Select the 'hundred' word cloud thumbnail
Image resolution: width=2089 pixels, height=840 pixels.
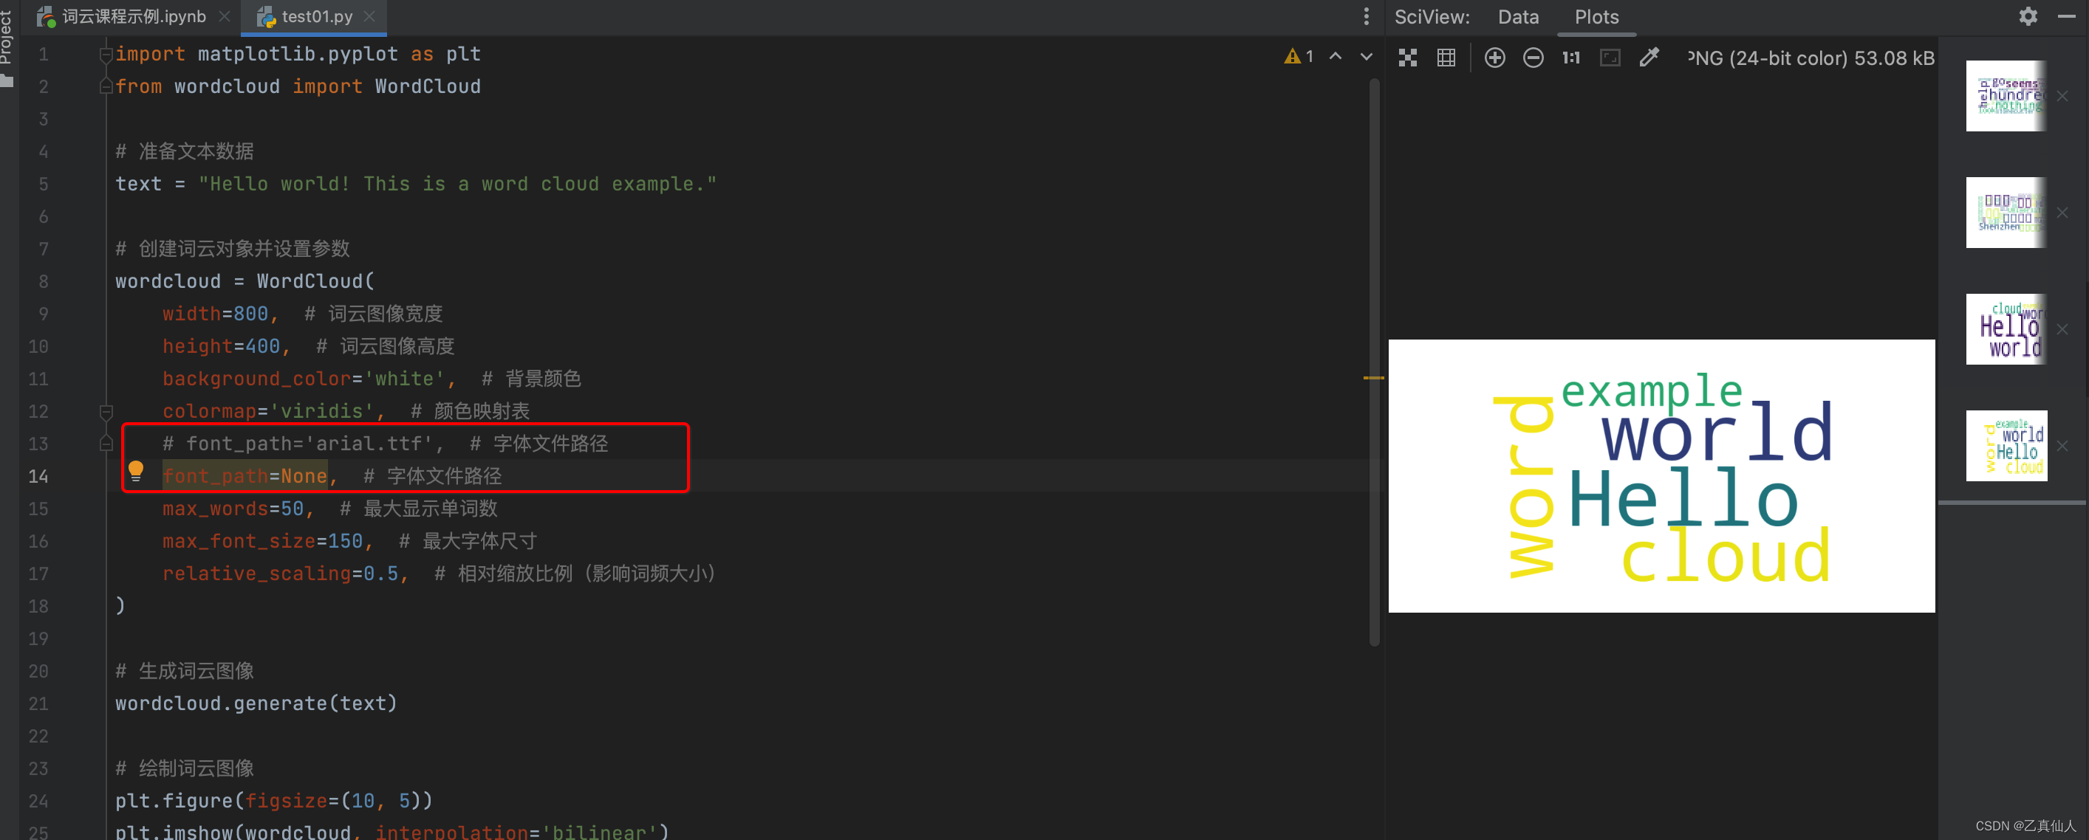[x=2006, y=95]
